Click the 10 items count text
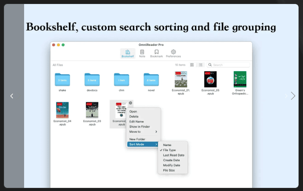Screen dimensions: 303x191 pyautogui.click(x=180, y=65)
